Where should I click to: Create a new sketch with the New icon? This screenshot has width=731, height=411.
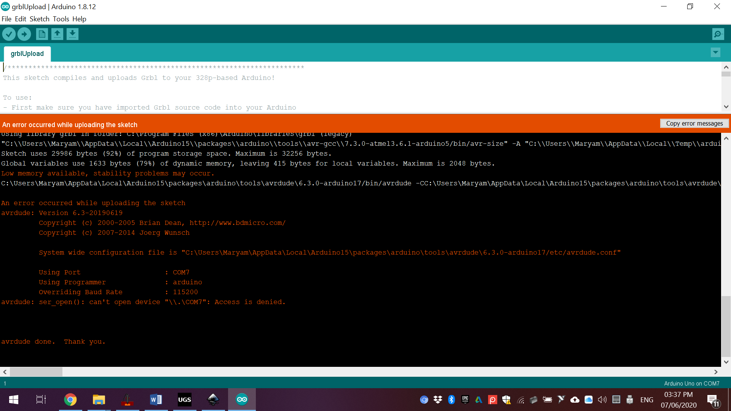click(42, 34)
